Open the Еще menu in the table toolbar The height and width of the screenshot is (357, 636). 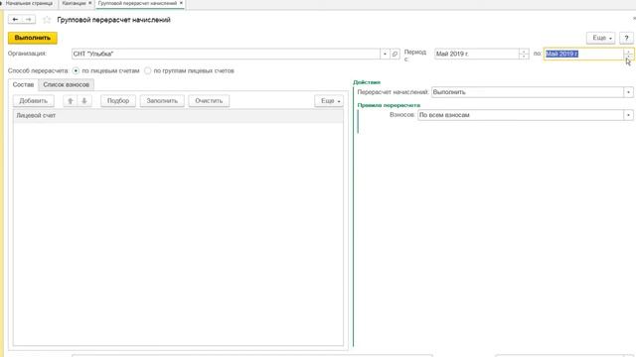coord(329,101)
